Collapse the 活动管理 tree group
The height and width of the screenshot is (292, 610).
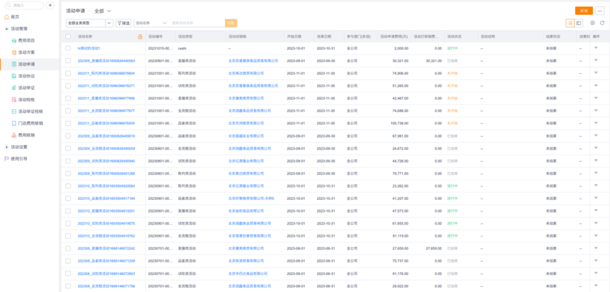coord(7,29)
